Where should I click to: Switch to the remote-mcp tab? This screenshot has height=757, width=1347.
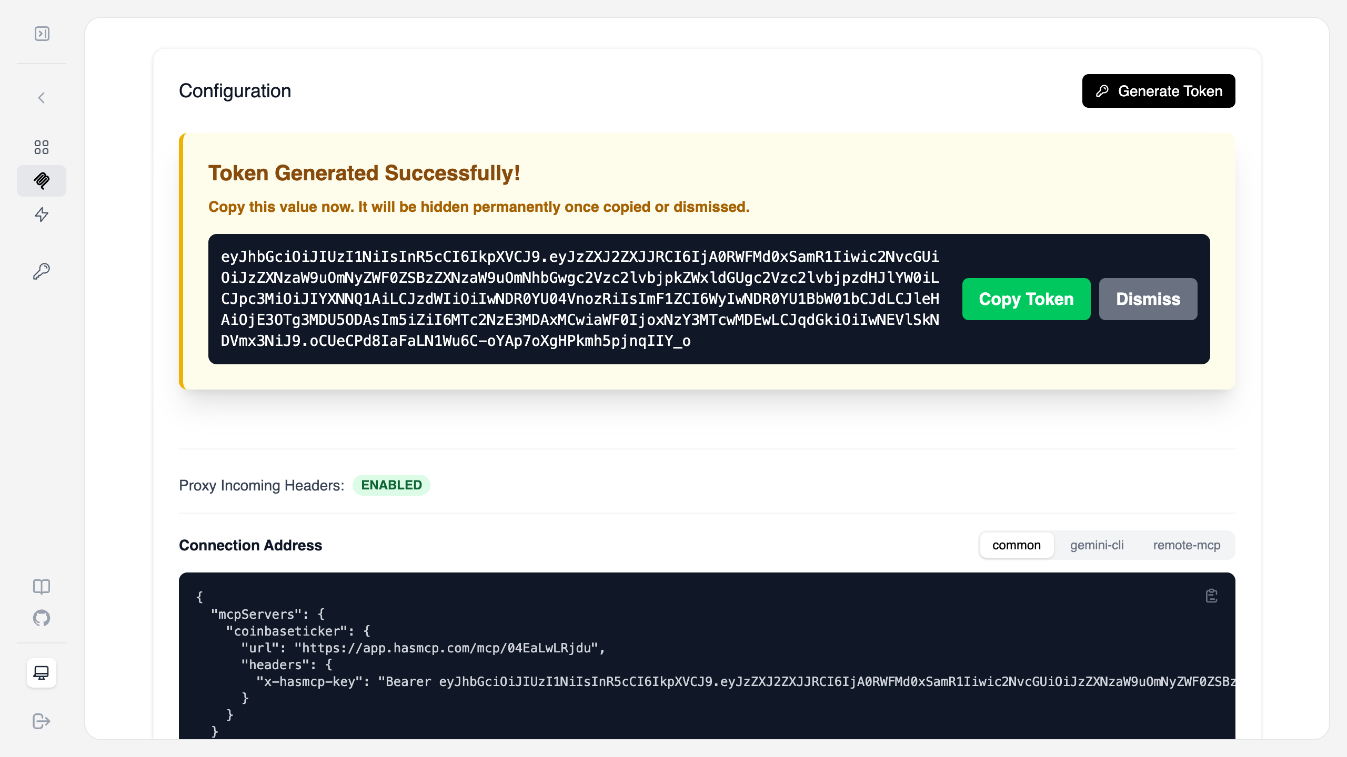(x=1186, y=545)
